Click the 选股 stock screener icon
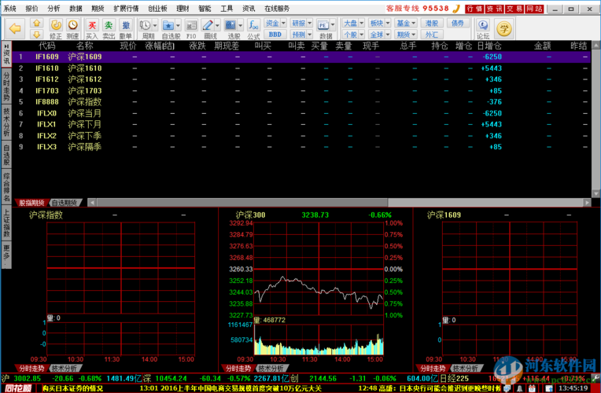The image size is (601, 393). (230, 25)
